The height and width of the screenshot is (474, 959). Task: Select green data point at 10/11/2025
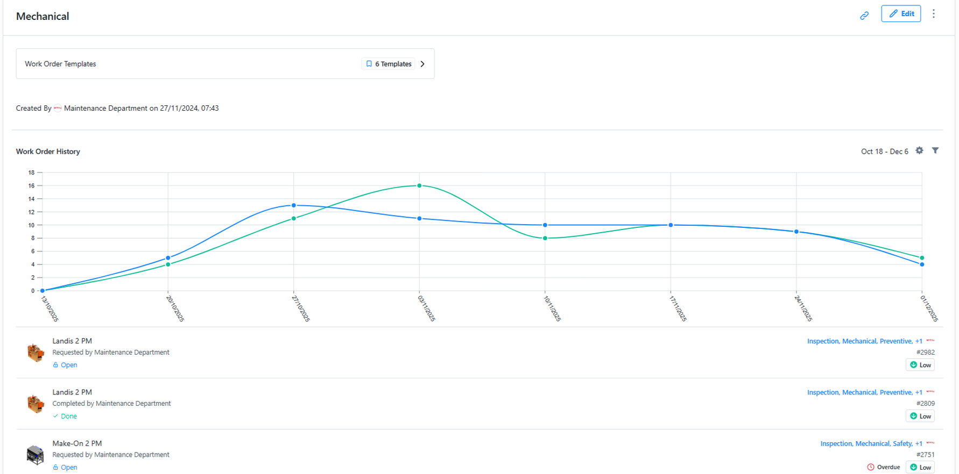pos(545,238)
